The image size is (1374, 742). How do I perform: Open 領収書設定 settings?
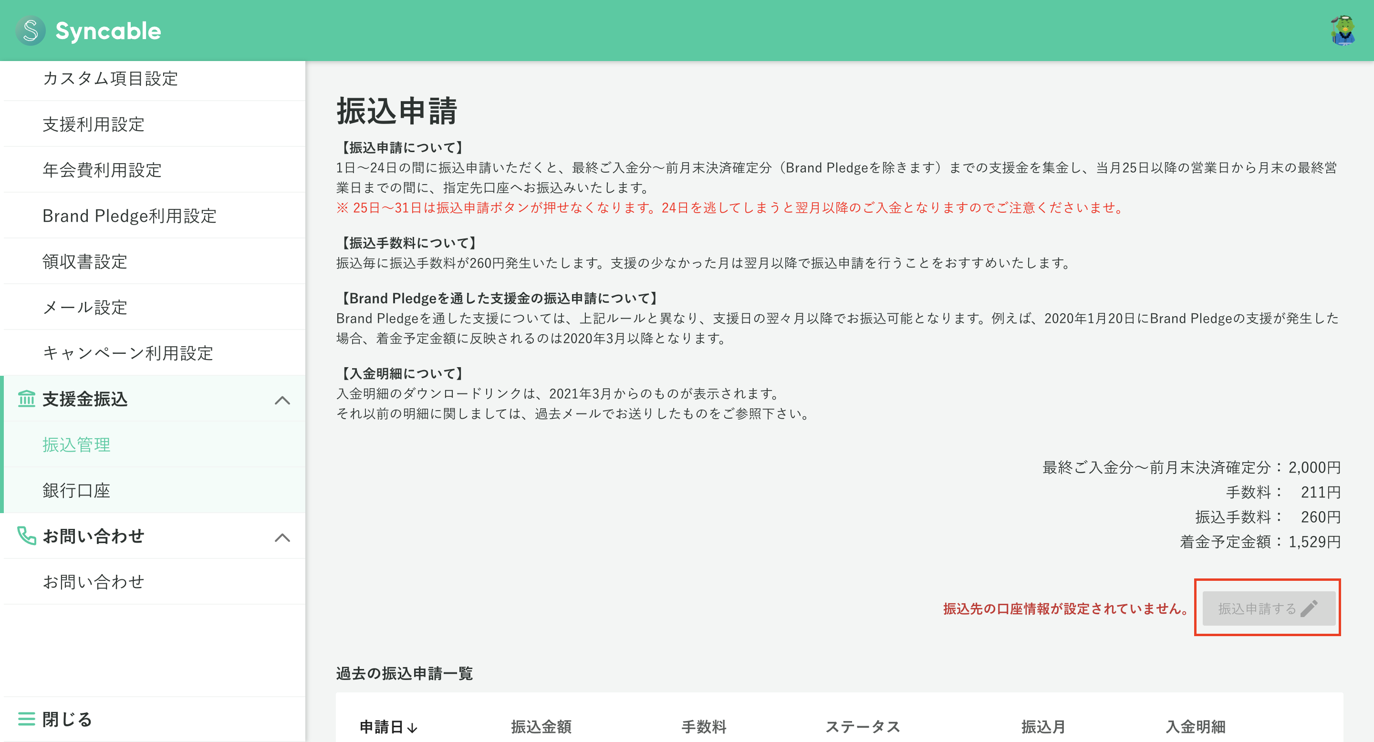click(x=84, y=261)
